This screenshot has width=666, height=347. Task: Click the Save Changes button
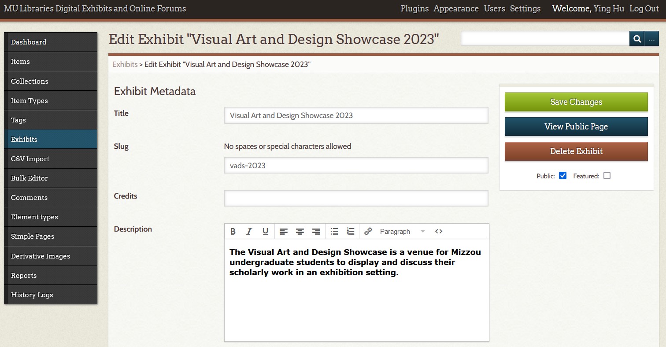[576, 102]
